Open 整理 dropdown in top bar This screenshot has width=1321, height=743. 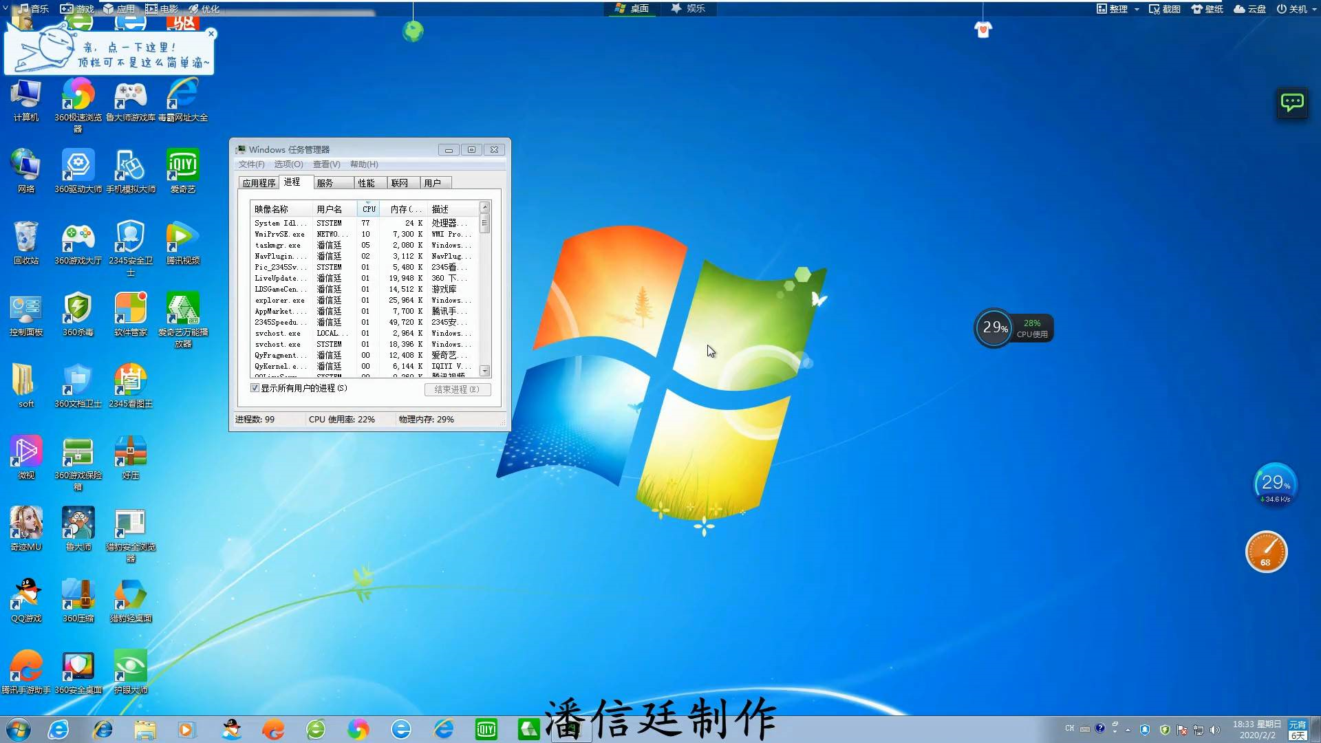tap(1118, 9)
